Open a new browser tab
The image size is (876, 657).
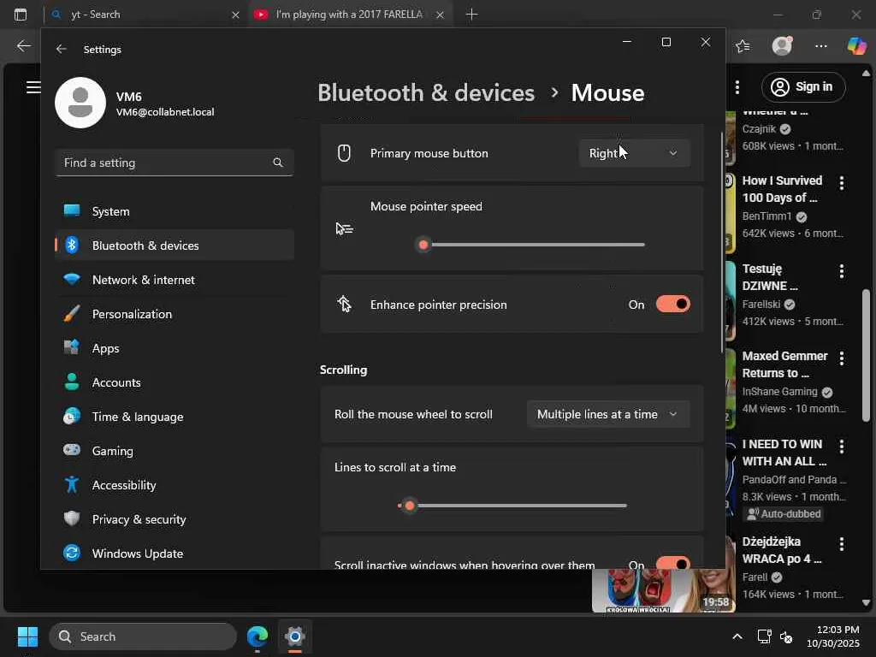click(471, 15)
